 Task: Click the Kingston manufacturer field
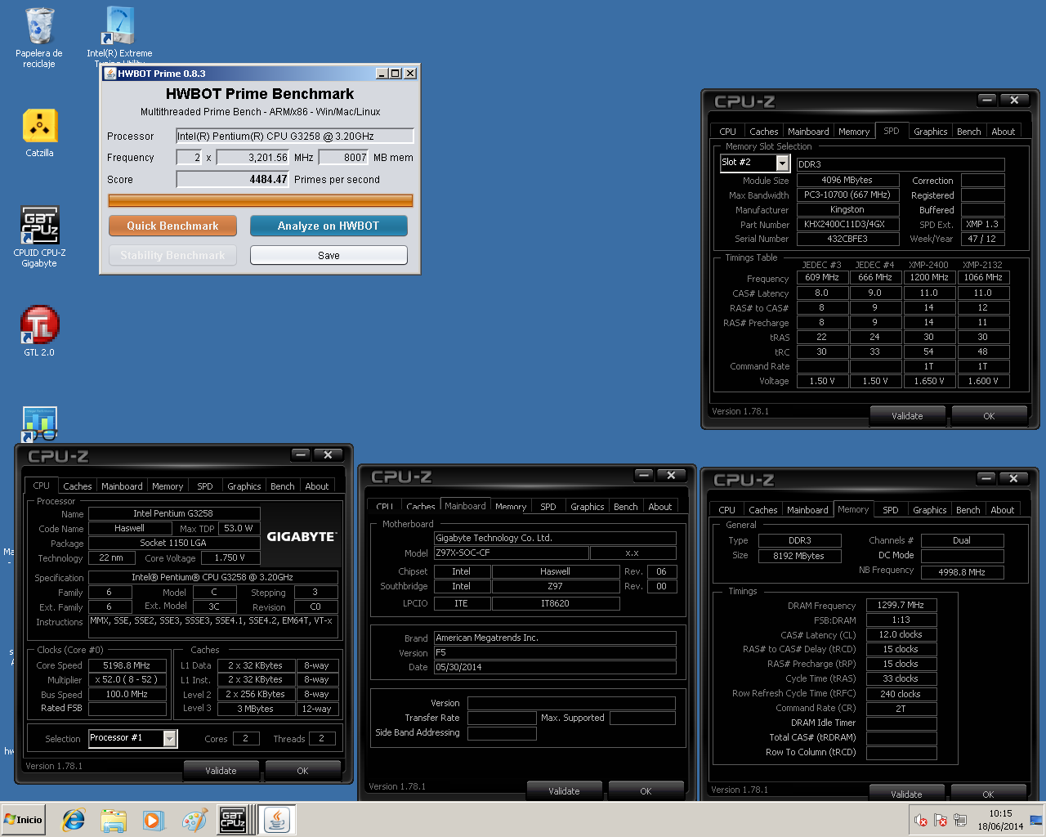pos(847,209)
